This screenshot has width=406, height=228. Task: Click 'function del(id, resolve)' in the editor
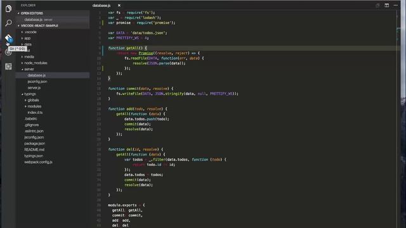pos(136,149)
